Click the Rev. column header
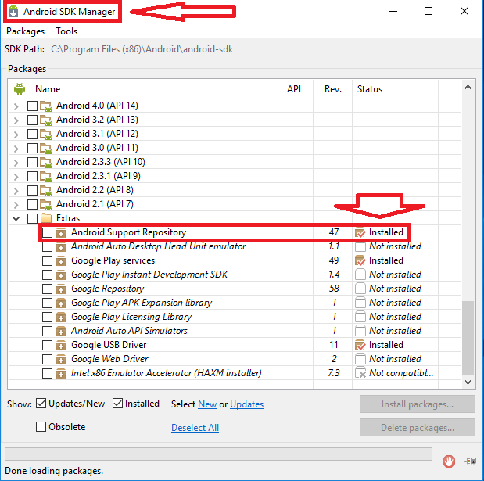 click(x=333, y=89)
